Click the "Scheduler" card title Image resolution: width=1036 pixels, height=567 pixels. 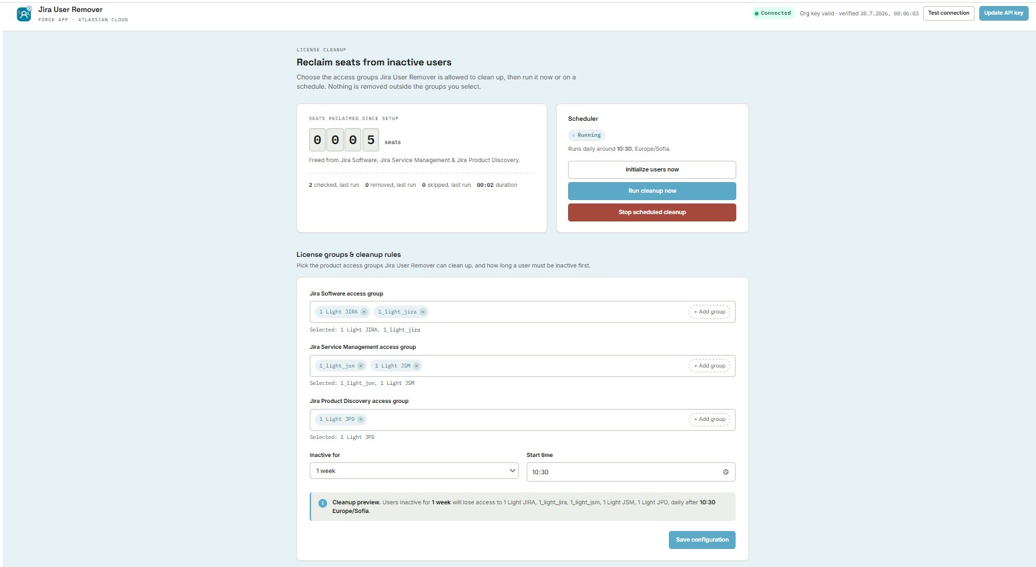pyautogui.click(x=583, y=119)
